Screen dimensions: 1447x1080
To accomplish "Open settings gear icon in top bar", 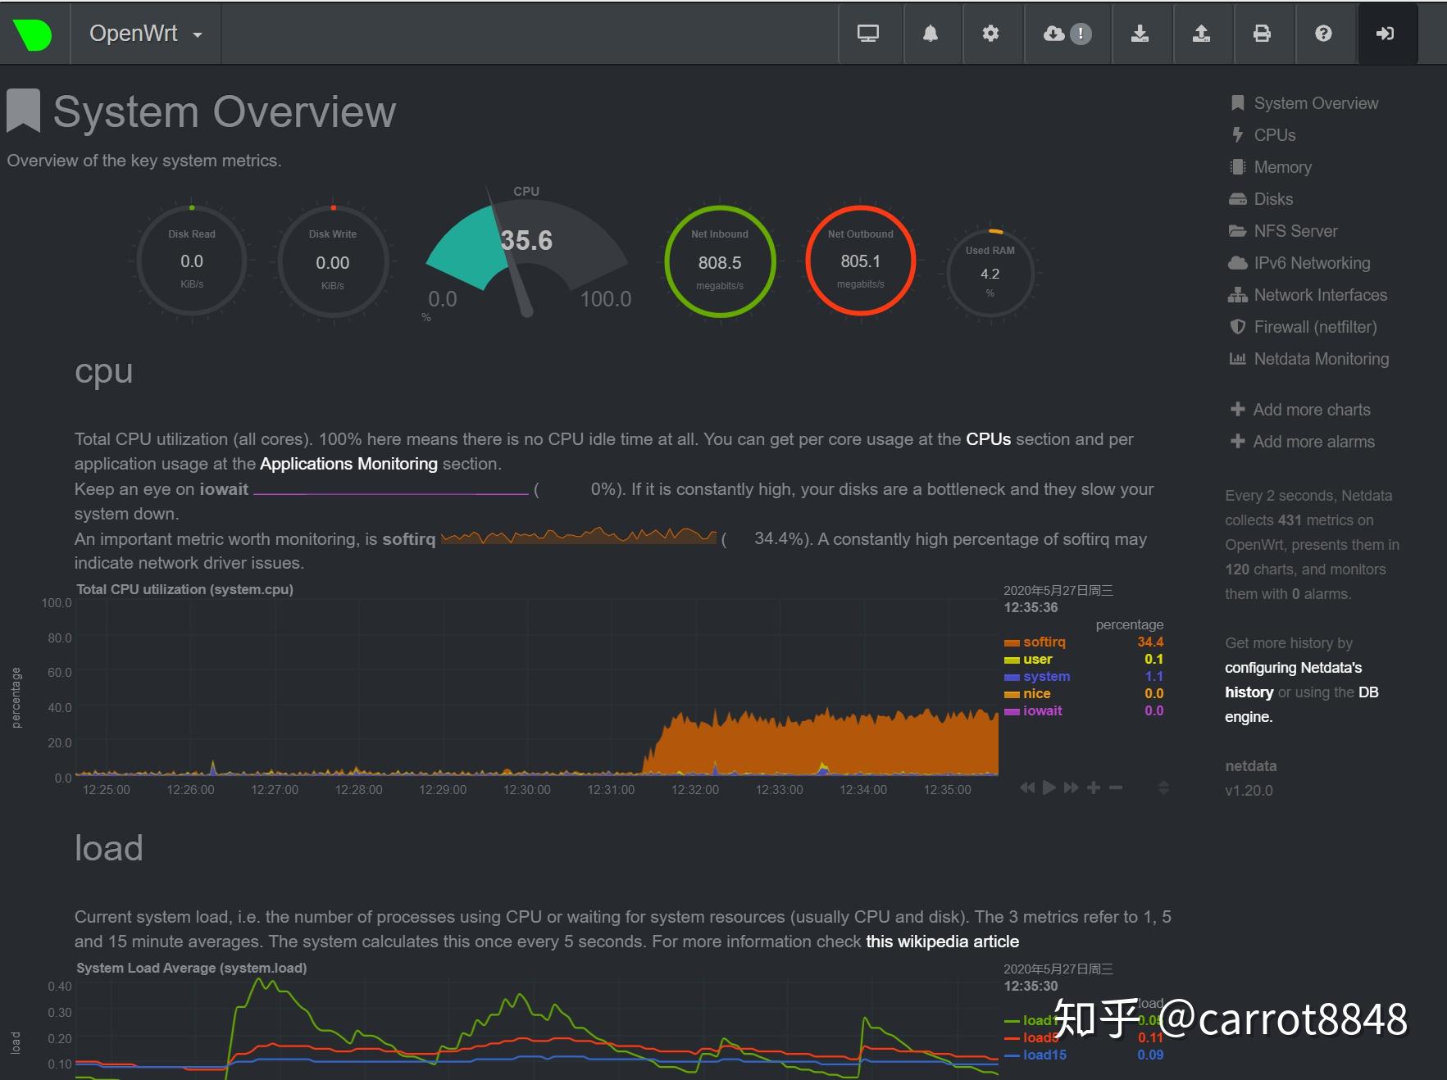I will (991, 34).
